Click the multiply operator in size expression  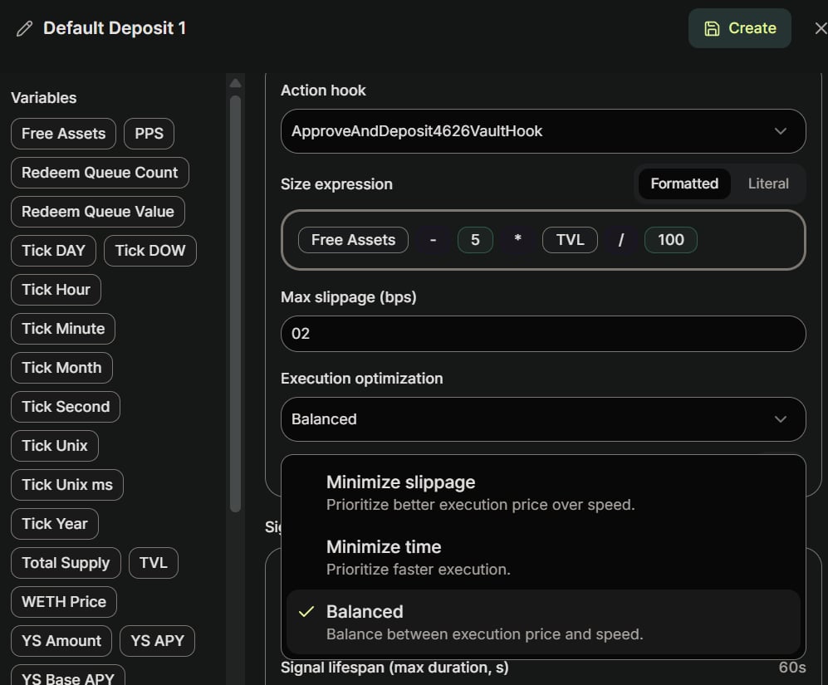[518, 240]
